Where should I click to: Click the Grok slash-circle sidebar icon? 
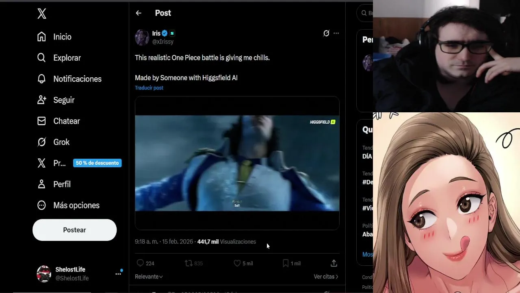click(41, 142)
